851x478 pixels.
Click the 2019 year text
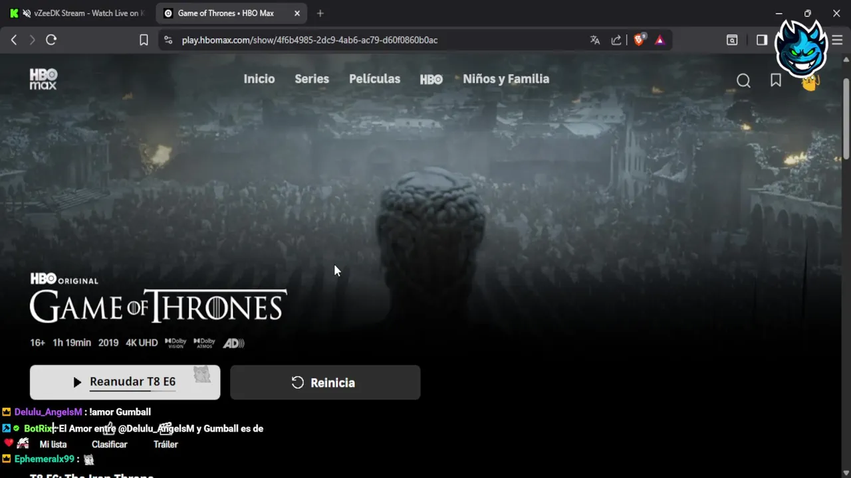pyautogui.click(x=108, y=343)
